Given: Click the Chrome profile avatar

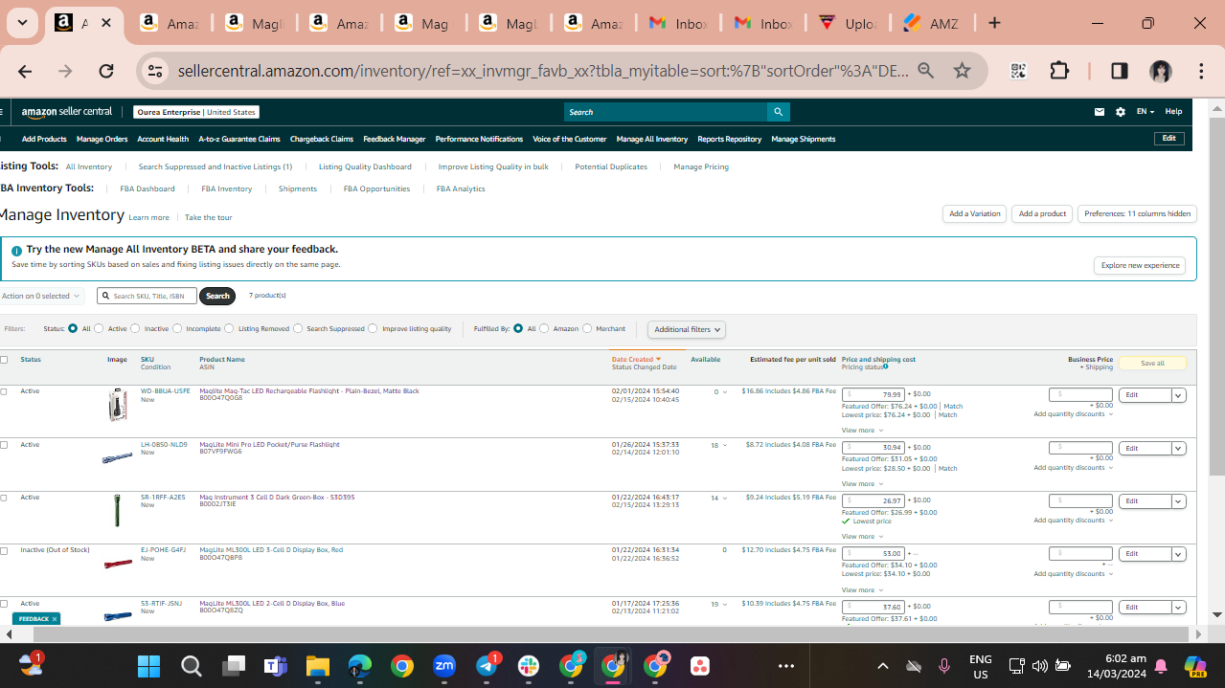Looking at the screenshot, I should click(1161, 71).
